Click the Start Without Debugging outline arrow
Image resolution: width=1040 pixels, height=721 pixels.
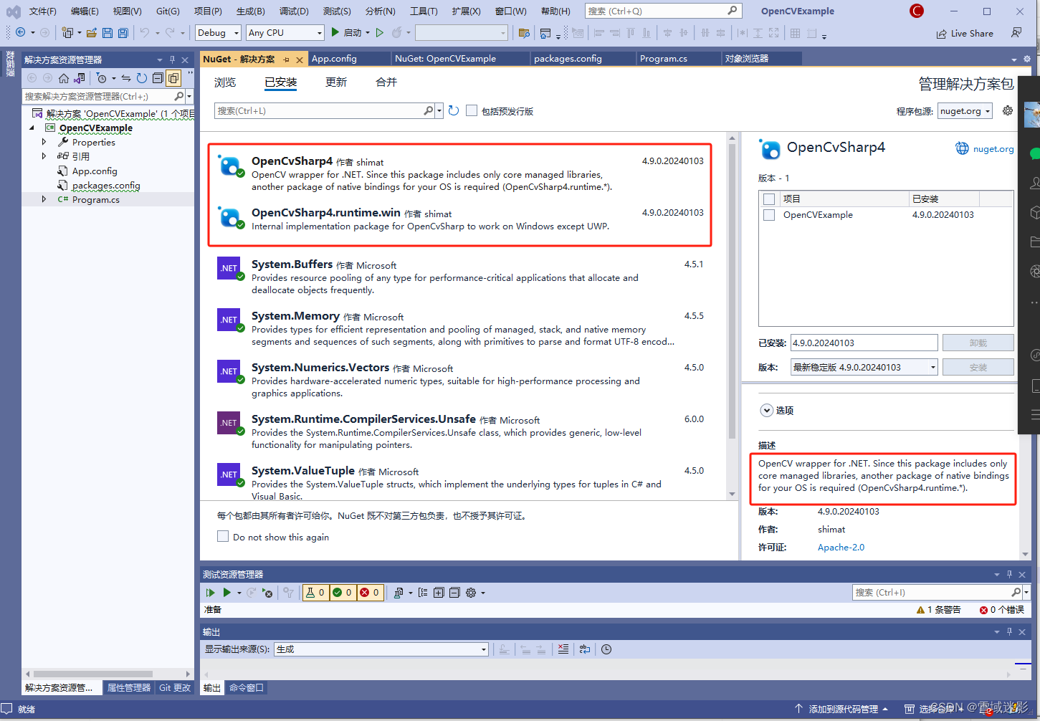coord(379,32)
